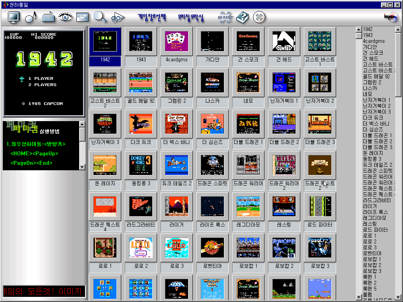Click the monitor display icon in toolbar
Image resolution: width=403 pixels, height=302 pixels.
coord(13,17)
